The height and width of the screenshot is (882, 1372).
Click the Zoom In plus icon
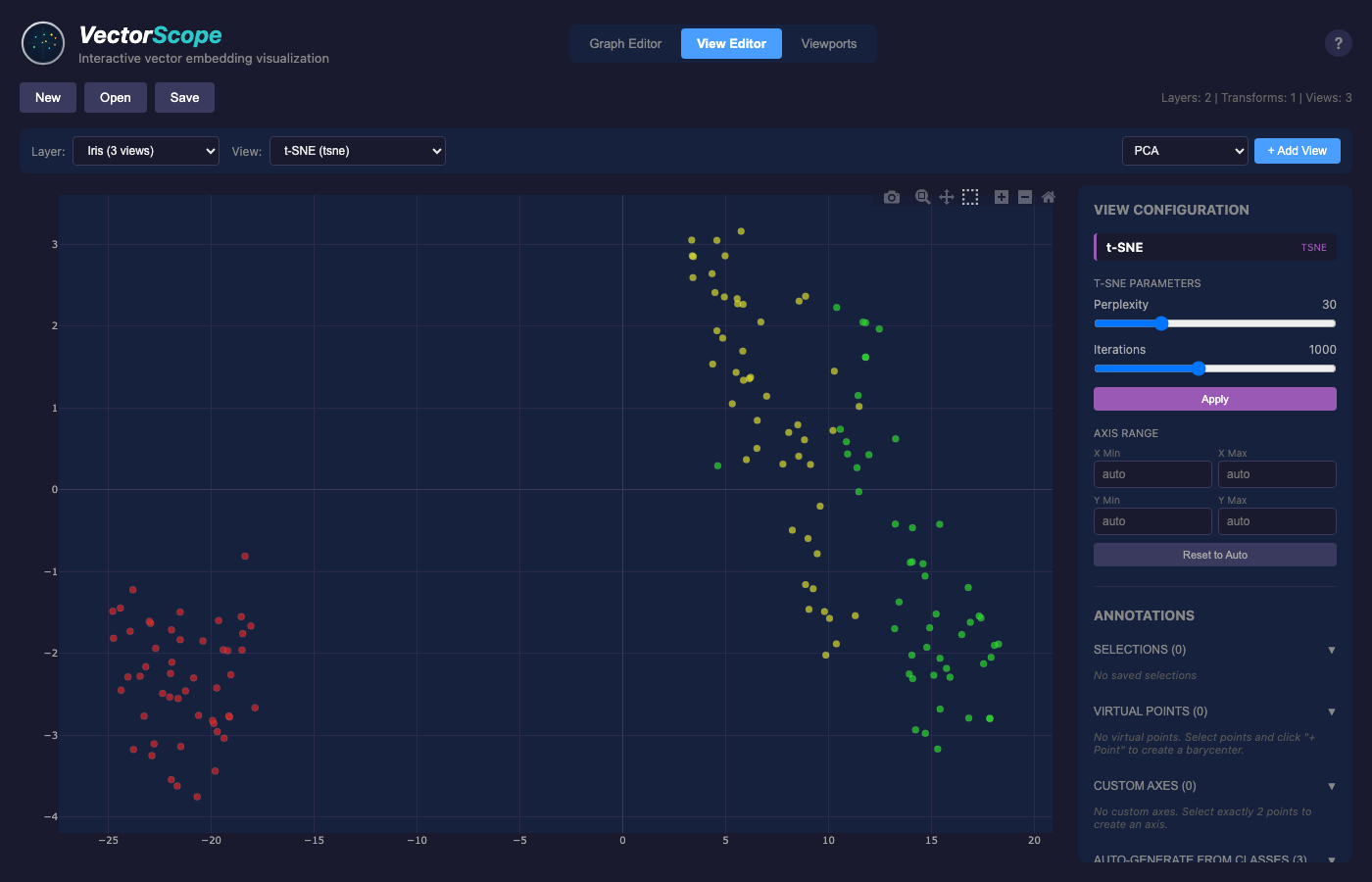tap(1002, 197)
